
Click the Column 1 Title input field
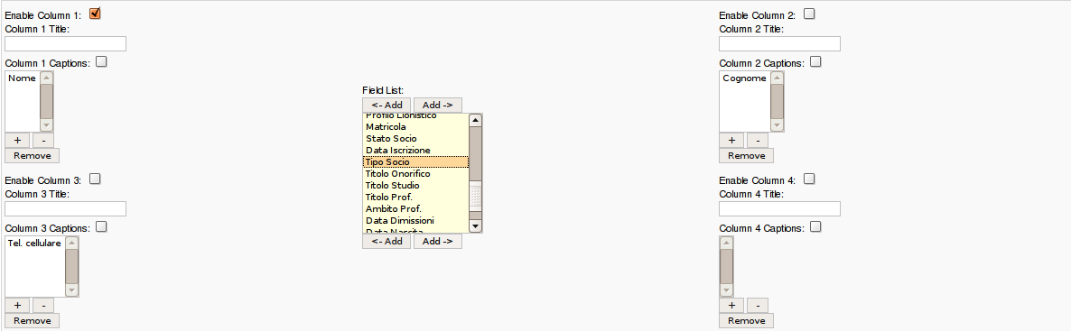pyautogui.click(x=66, y=43)
